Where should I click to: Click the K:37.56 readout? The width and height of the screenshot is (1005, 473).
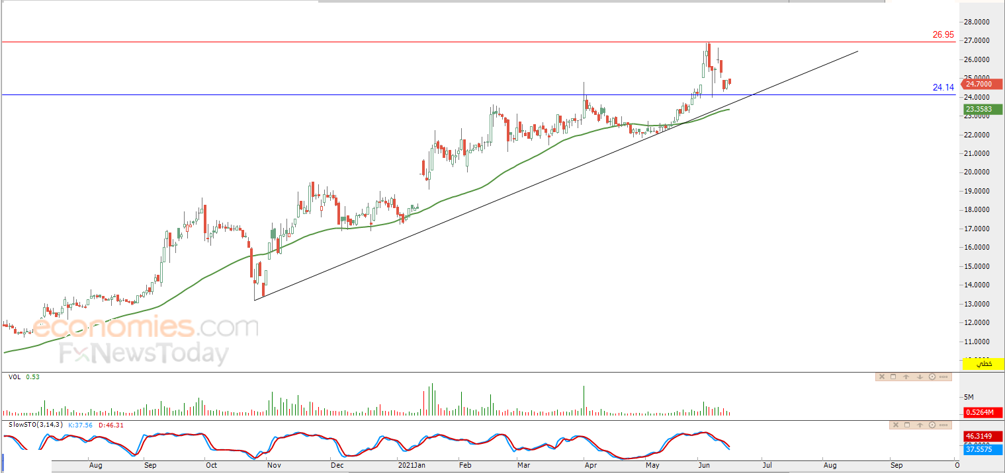click(x=80, y=425)
